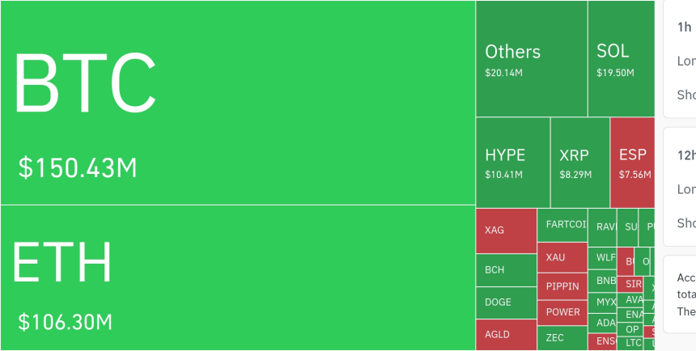Open the Others tile
This screenshot has width=696, height=351.
pyautogui.click(x=531, y=59)
